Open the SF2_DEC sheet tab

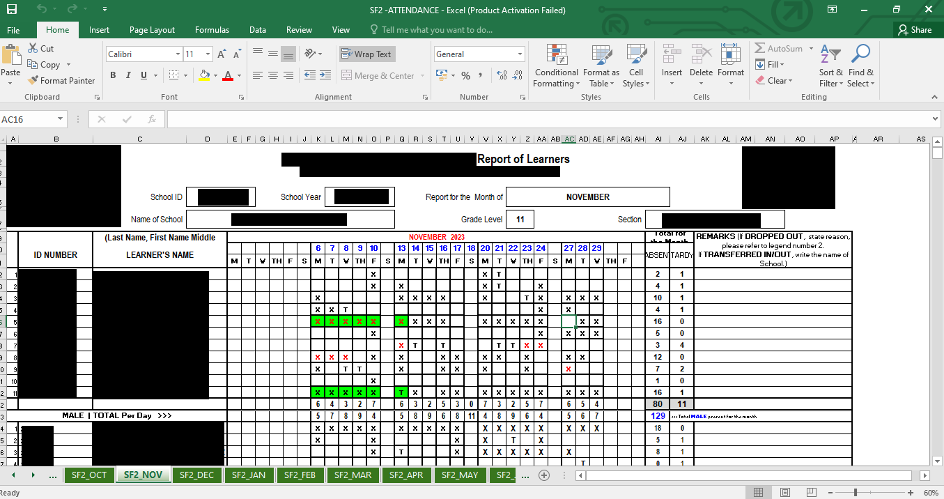pos(196,475)
